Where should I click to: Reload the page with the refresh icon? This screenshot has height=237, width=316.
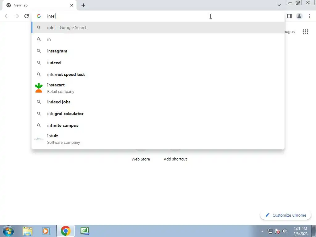tap(27, 16)
